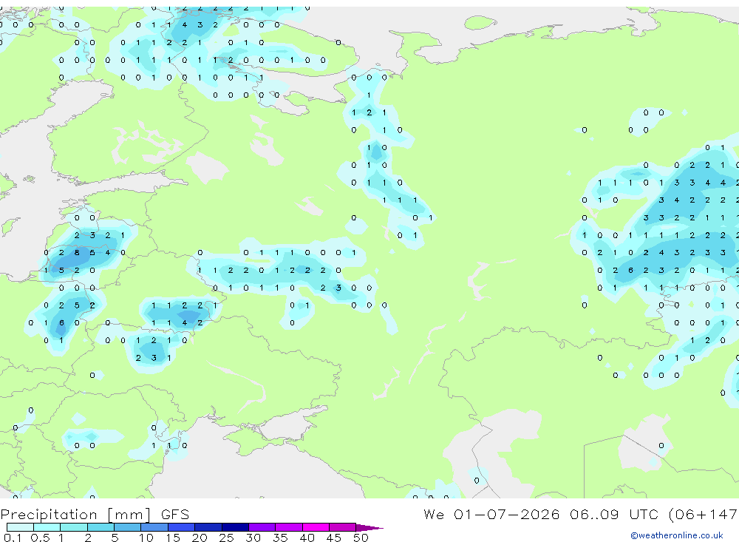739x542 pixels.
Task: Click the '25' legend scale label
Action: point(226,538)
